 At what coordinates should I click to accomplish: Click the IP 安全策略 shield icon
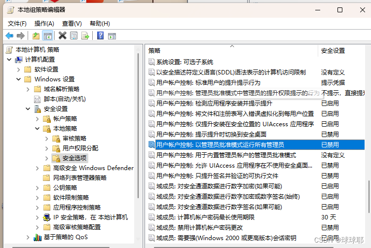pyautogui.click(x=47, y=217)
